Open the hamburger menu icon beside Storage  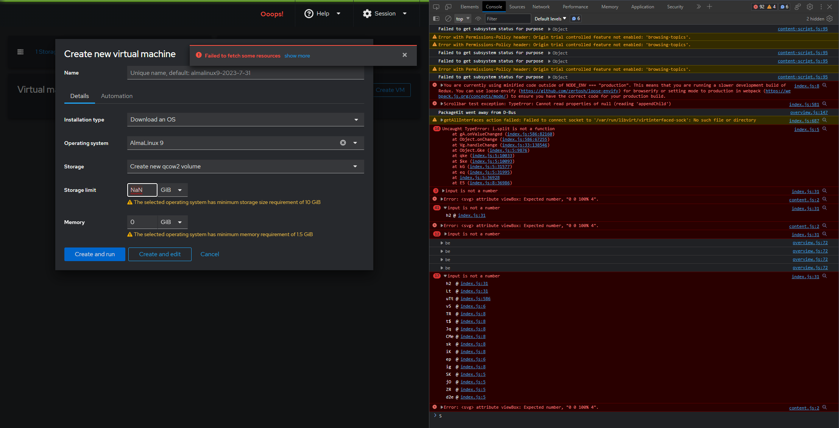click(x=20, y=52)
